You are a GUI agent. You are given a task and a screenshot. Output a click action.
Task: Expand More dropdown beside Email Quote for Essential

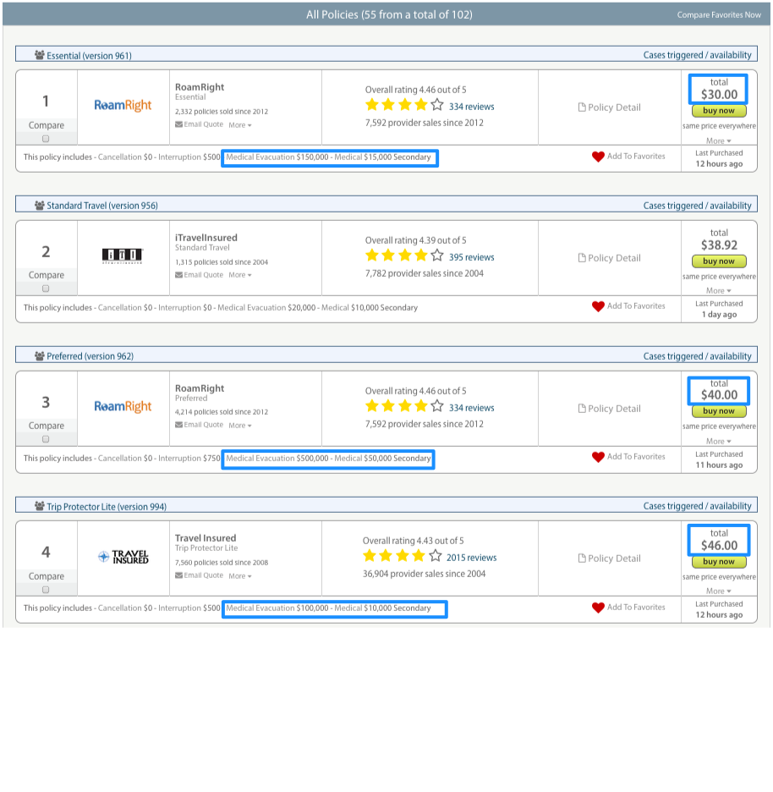coord(240,124)
